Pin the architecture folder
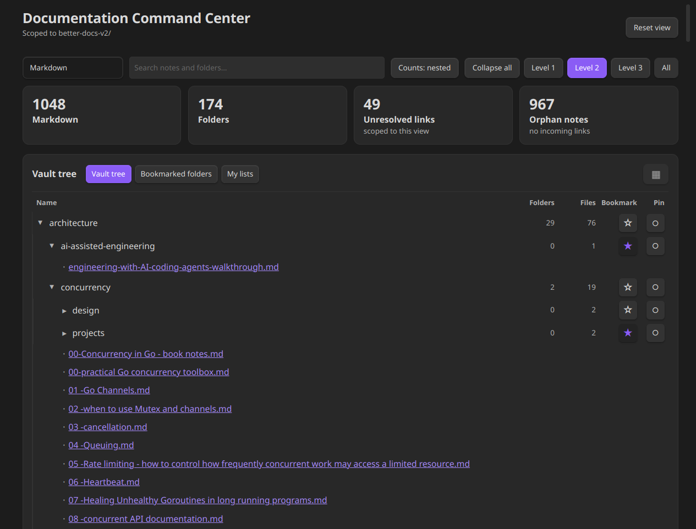696x529 pixels. pyautogui.click(x=655, y=223)
